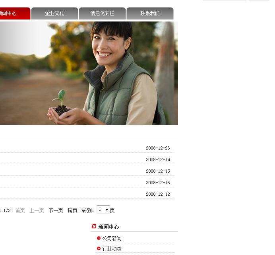Open the 公司新闻 link

[112, 238]
